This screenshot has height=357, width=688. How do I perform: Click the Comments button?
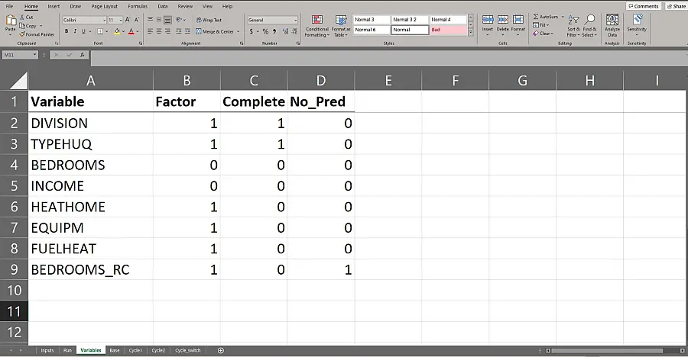click(x=644, y=6)
